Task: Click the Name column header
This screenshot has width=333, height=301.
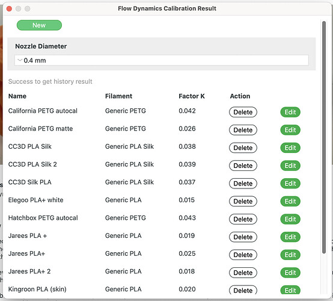Action: coord(17,96)
